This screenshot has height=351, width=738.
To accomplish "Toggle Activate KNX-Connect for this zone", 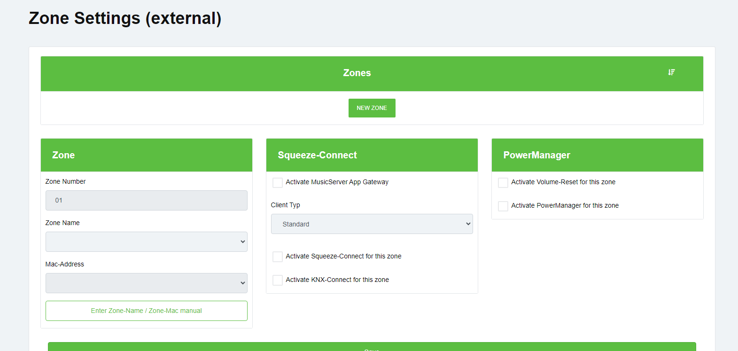I will click(x=278, y=280).
